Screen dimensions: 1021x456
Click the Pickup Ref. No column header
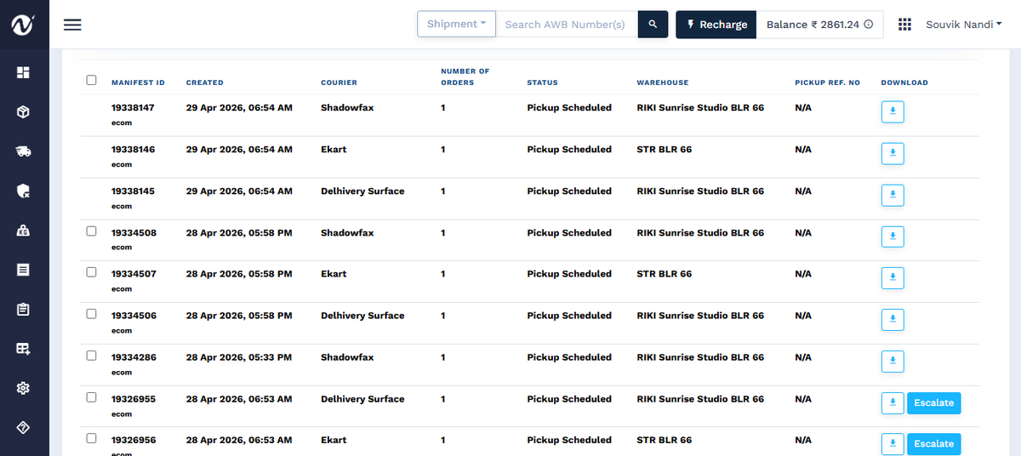pyautogui.click(x=828, y=83)
